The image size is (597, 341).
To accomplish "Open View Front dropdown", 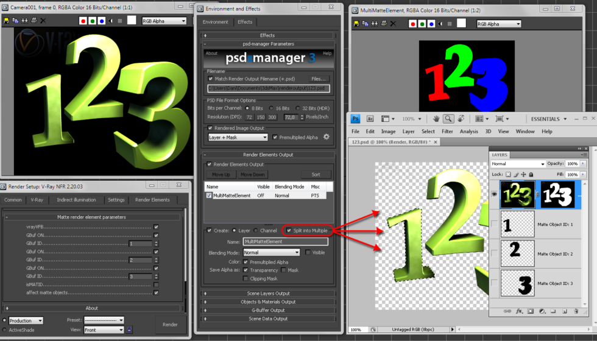I will (104, 330).
